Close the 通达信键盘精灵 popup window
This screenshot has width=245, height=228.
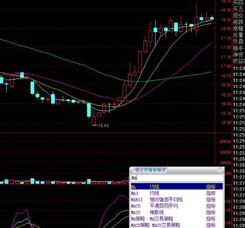point(220,170)
